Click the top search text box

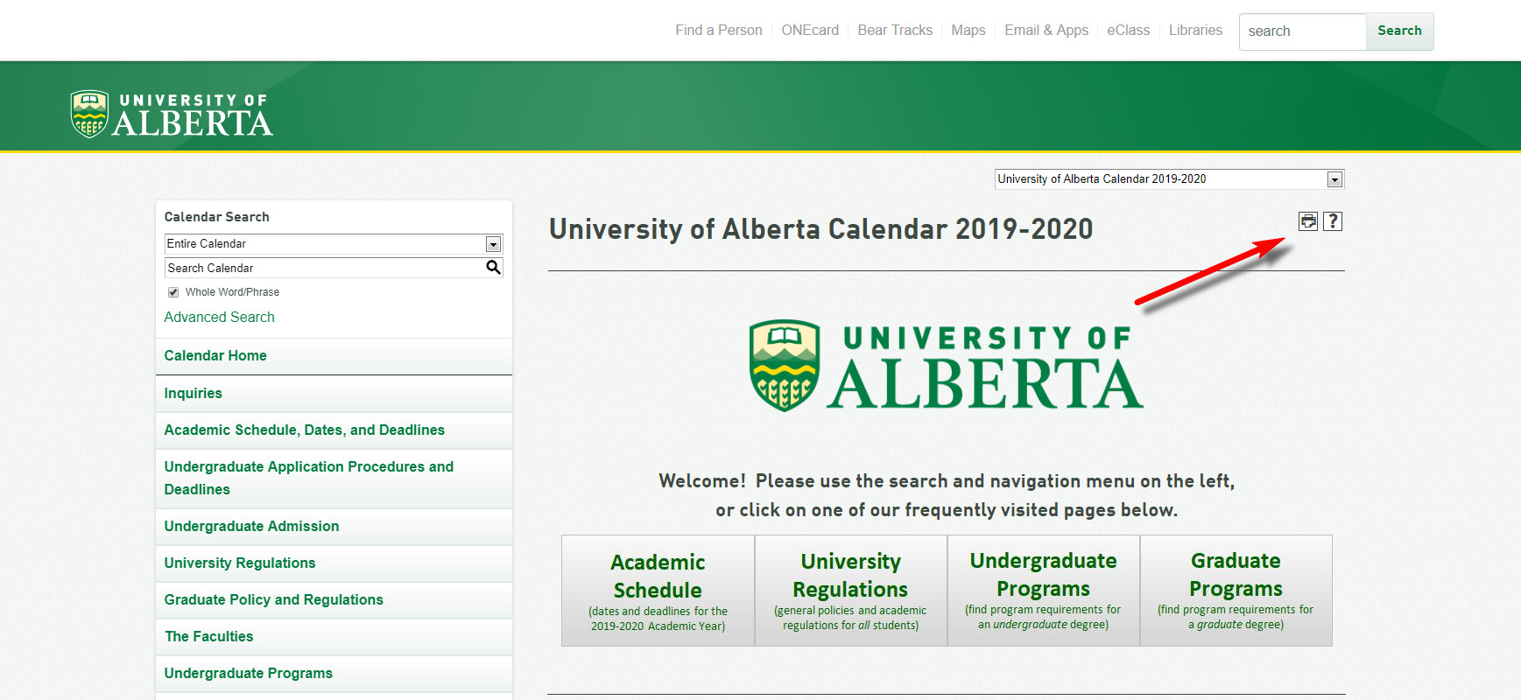[1302, 31]
